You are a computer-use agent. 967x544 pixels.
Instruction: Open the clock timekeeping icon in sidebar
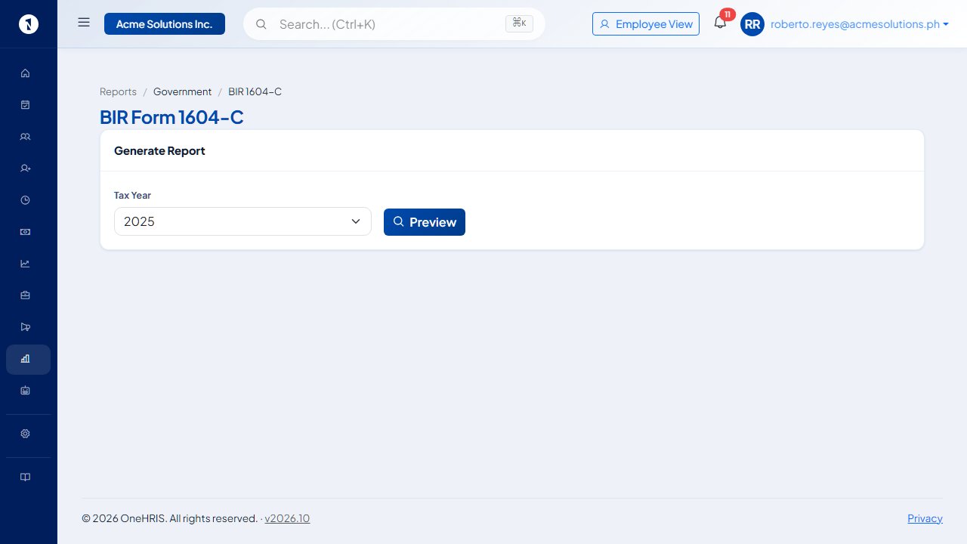[25, 200]
